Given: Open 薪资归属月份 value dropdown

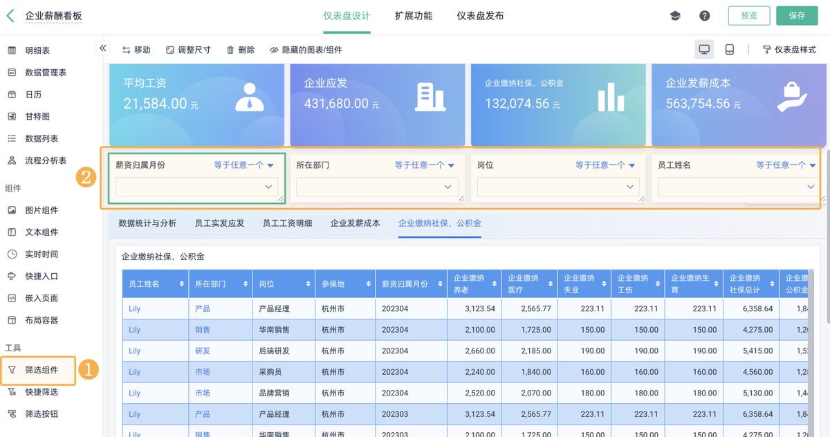Looking at the screenshot, I should 196,187.
